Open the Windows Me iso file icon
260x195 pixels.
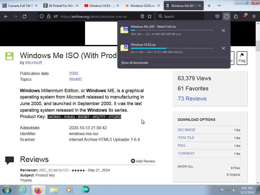[x=124, y=30]
